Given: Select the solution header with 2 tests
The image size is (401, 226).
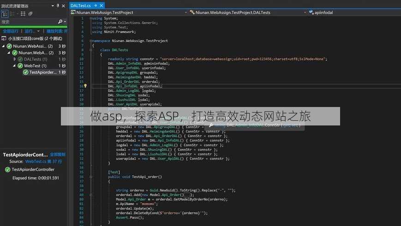Looking at the screenshot, I should (x=34, y=39).
